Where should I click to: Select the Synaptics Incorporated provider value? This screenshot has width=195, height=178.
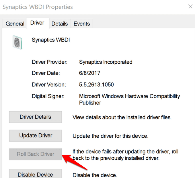106,62
